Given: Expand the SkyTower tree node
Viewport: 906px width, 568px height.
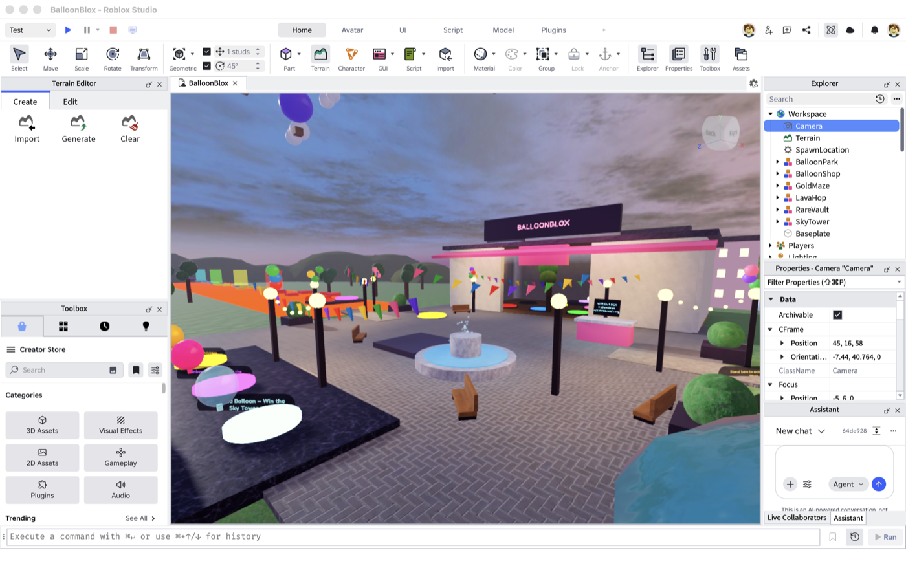Looking at the screenshot, I should pyautogui.click(x=777, y=222).
